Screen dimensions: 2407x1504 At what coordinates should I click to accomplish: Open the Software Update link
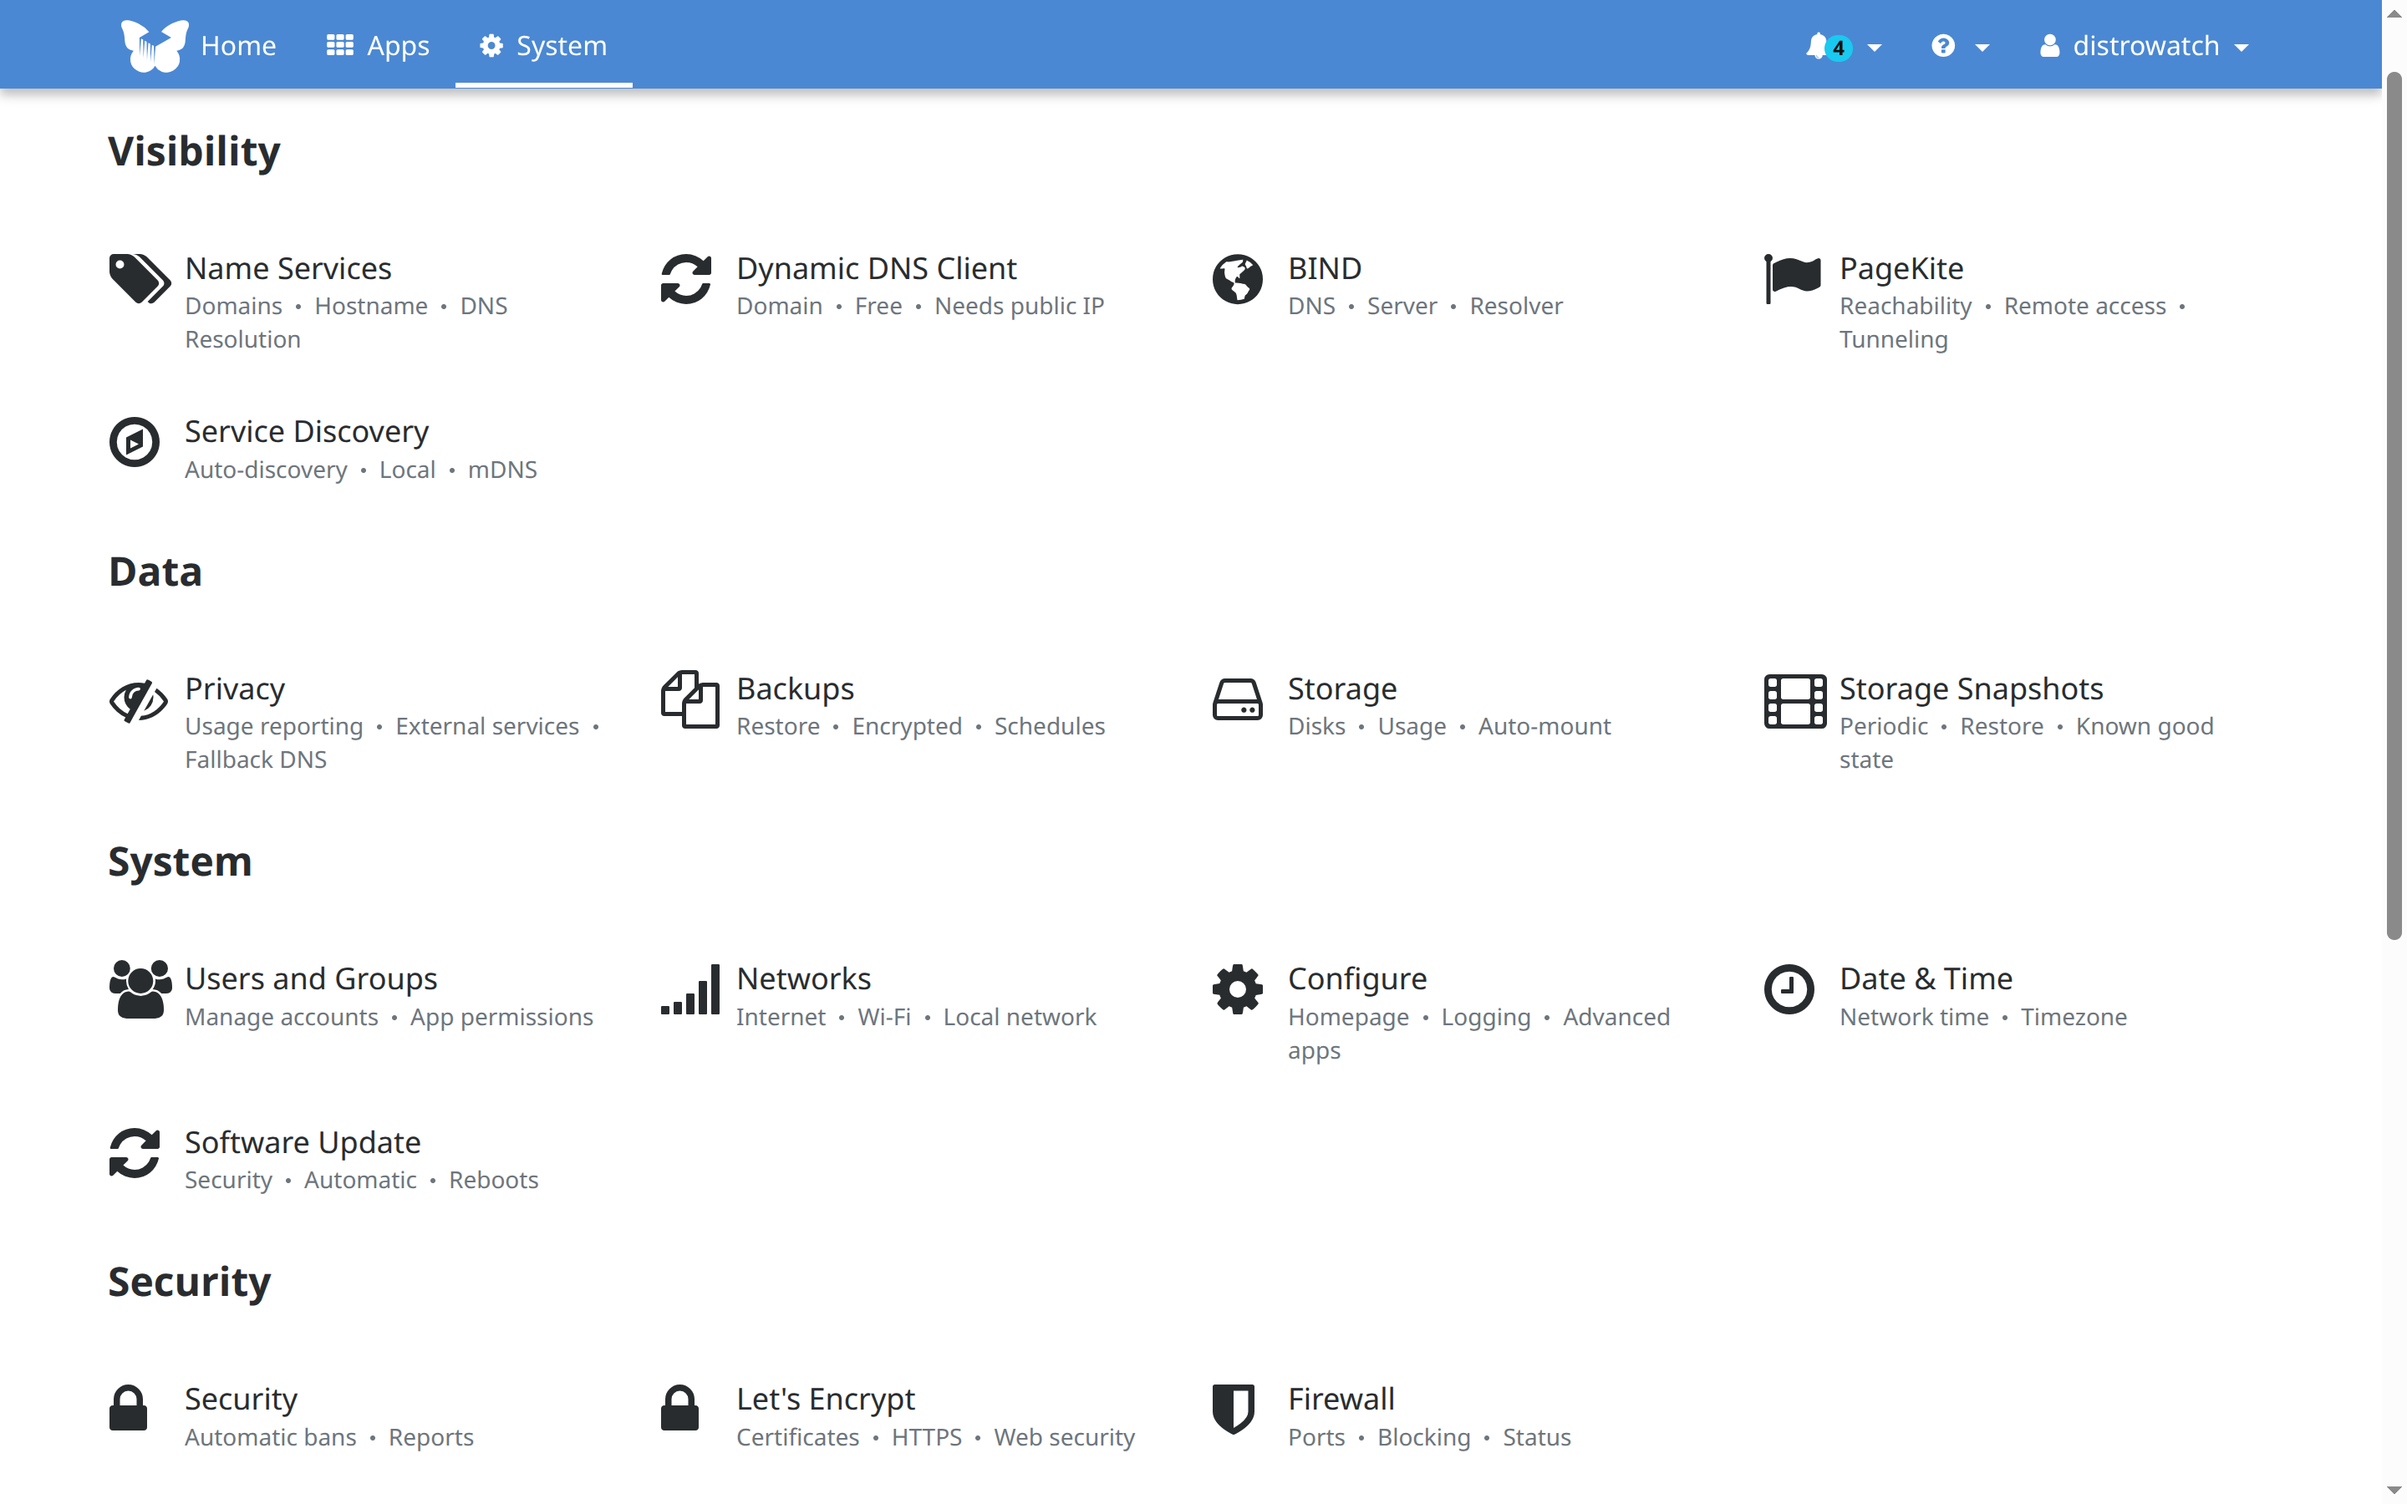(303, 1142)
